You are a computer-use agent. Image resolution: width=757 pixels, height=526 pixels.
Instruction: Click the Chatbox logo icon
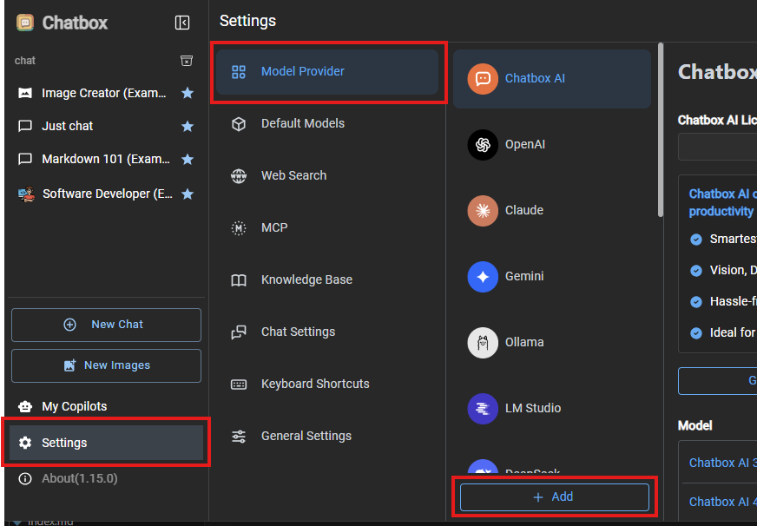tap(25, 23)
